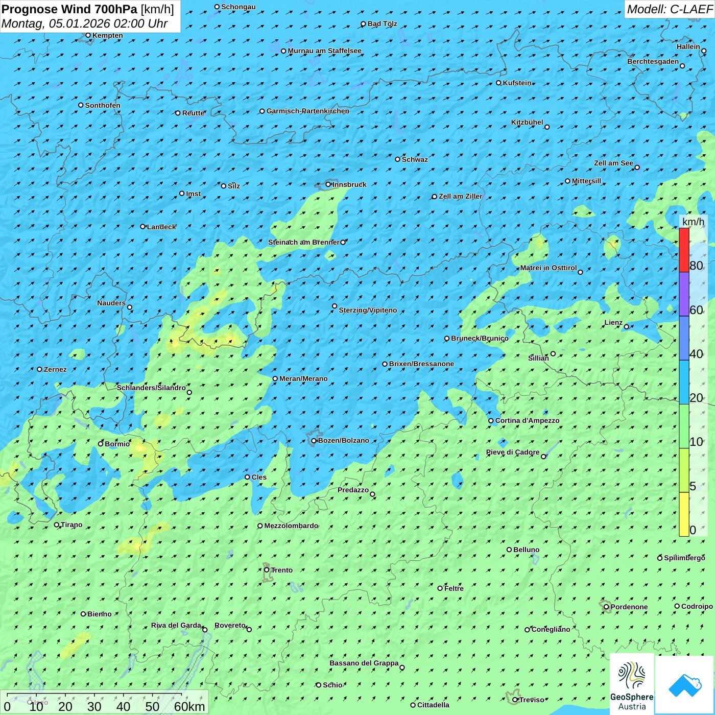
Task: Click the Feltre city marker
Action: (x=440, y=588)
